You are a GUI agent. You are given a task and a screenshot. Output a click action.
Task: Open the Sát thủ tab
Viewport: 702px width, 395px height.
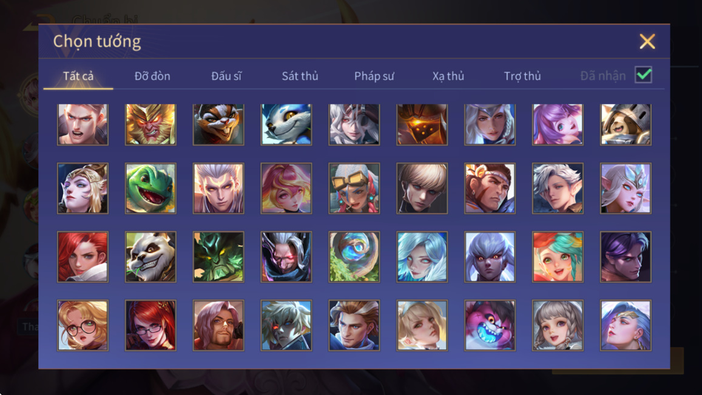point(300,76)
